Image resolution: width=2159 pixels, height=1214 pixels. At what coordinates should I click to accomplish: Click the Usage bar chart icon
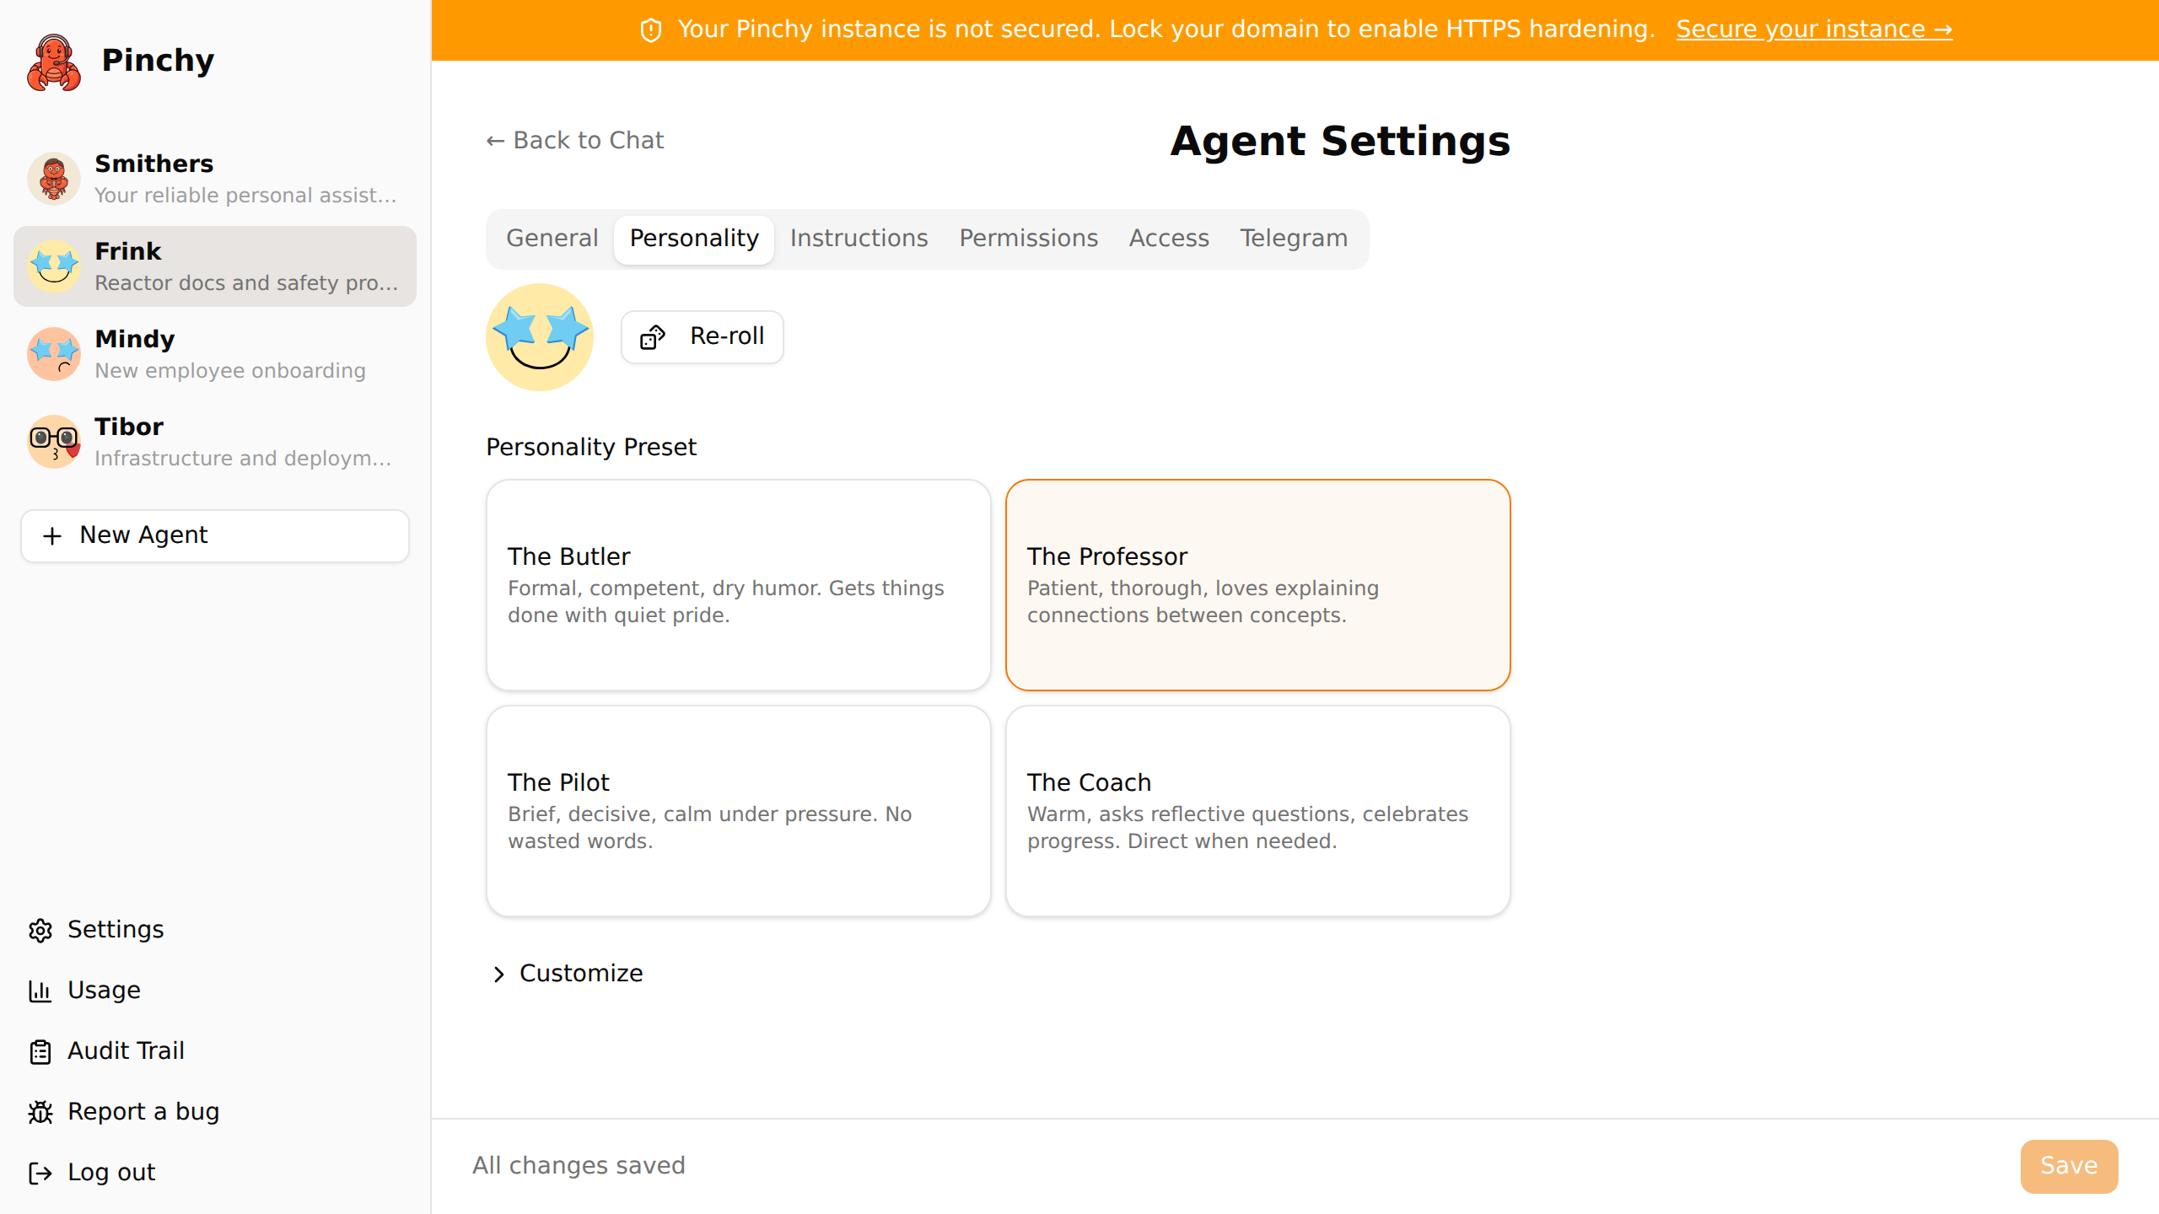pos(40,991)
